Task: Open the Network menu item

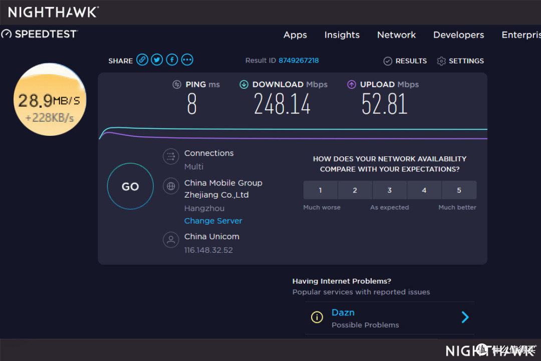Action: pos(396,35)
